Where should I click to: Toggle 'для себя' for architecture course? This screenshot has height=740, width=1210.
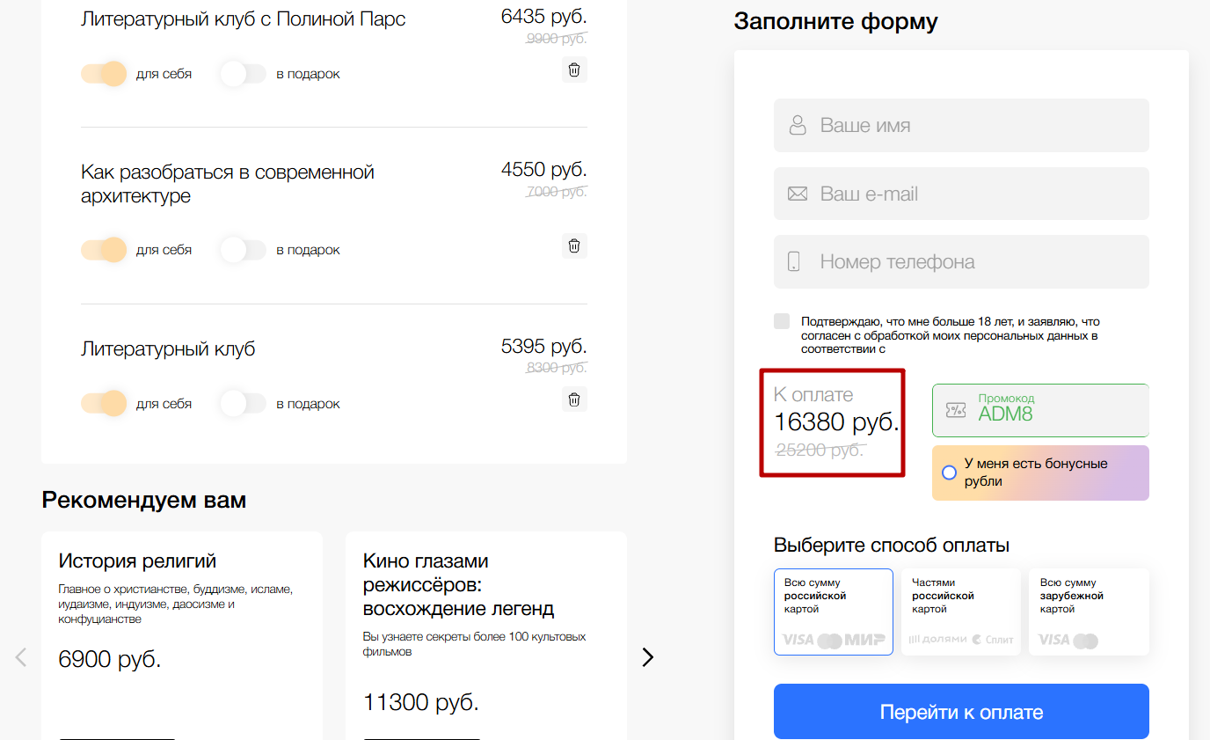(x=104, y=250)
